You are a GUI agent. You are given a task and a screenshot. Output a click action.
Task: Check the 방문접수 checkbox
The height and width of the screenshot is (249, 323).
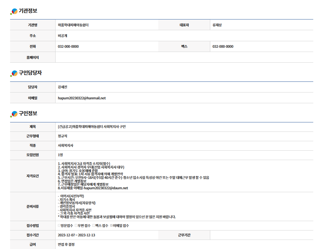(x=59, y=226)
